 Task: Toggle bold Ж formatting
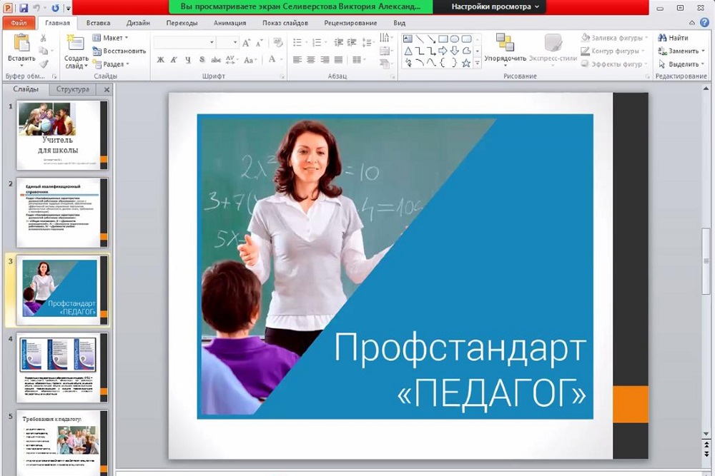point(160,60)
